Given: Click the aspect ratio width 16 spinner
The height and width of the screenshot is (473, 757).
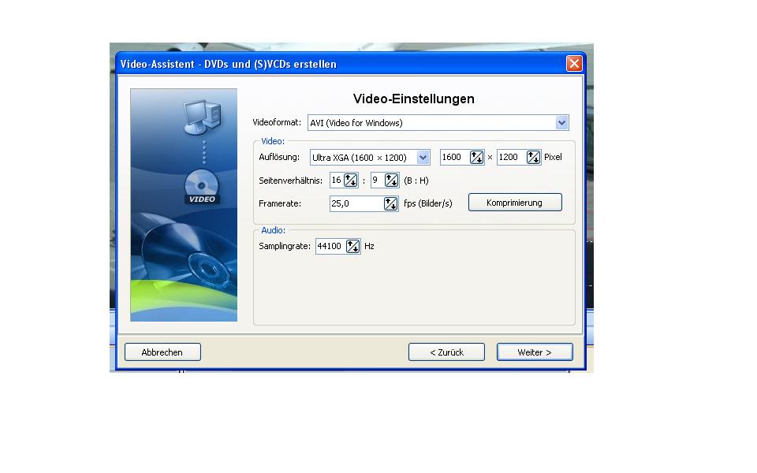Looking at the screenshot, I should 351,181.
